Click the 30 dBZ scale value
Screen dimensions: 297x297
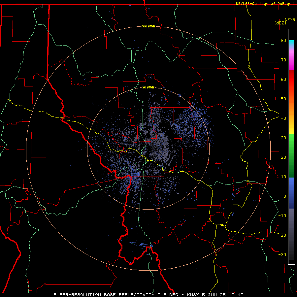[x=283, y=138]
